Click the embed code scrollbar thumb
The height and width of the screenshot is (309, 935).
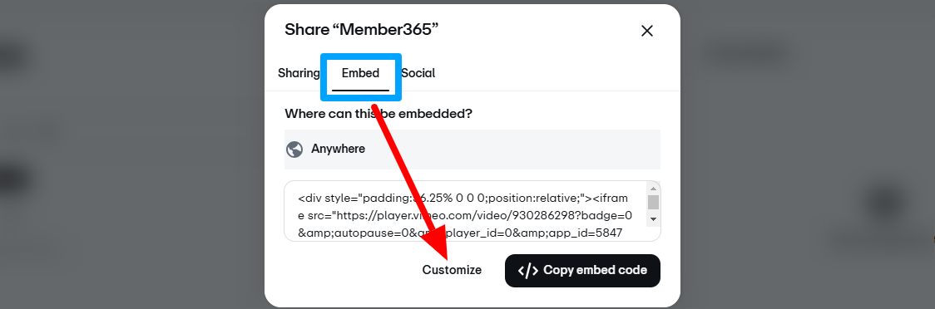coord(654,203)
